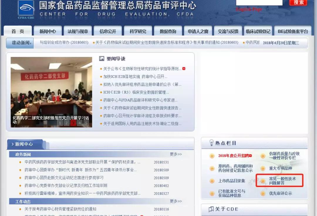Image resolution: width=317 pixels, height=216 pixels.
Task: Click the date 20180531 in 政务新闻
Action: pos(161,162)
